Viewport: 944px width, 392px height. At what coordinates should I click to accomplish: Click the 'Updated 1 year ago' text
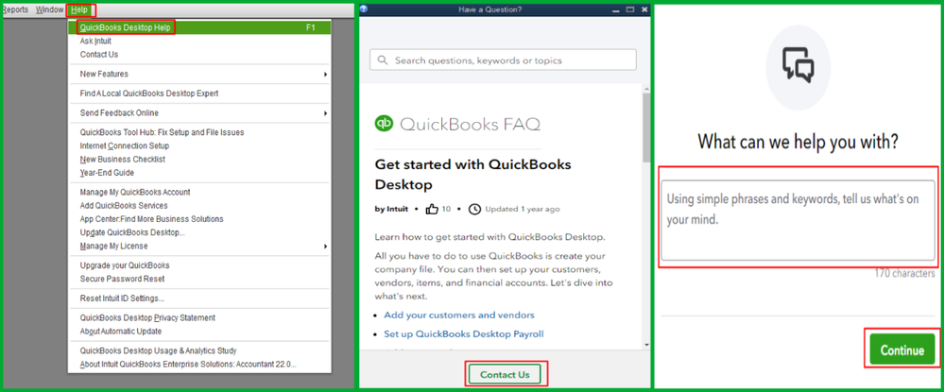[522, 209]
